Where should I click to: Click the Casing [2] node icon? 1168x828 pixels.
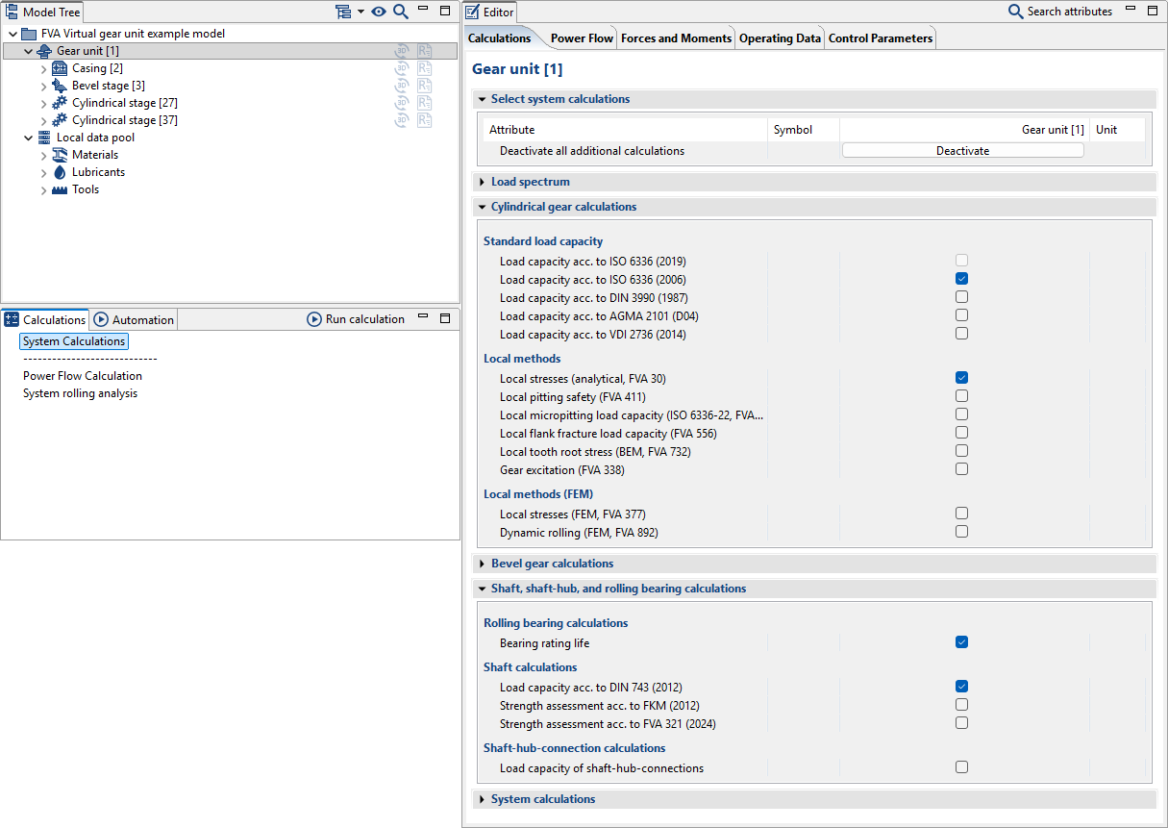tap(60, 68)
